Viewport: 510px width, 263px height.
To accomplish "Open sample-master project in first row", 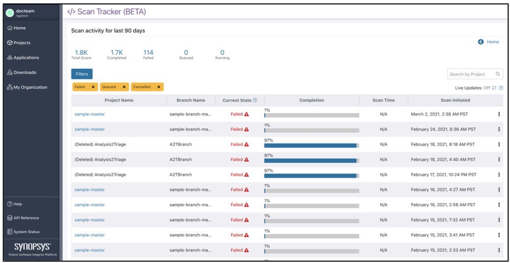I will click(89, 114).
